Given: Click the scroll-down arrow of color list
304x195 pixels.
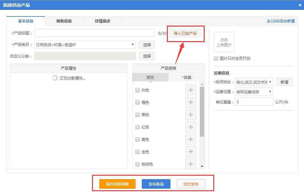Looking at the screenshot, I should point(202,167).
